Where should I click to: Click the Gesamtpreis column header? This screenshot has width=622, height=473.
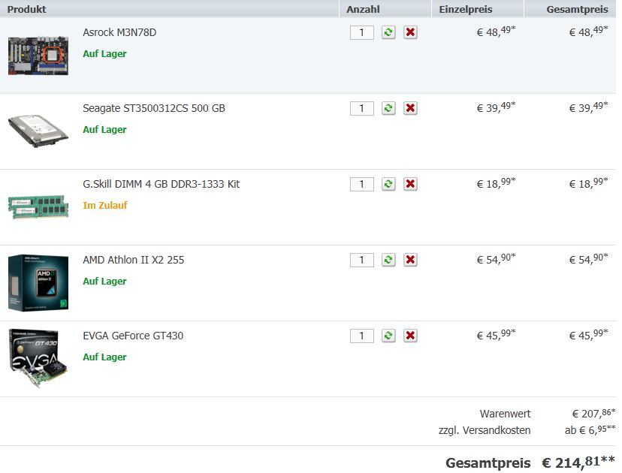click(577, 9)
